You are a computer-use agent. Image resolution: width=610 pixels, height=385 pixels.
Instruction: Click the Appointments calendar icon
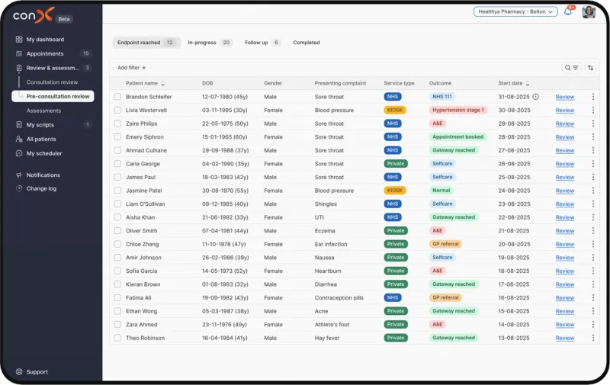tap(18, 53)
